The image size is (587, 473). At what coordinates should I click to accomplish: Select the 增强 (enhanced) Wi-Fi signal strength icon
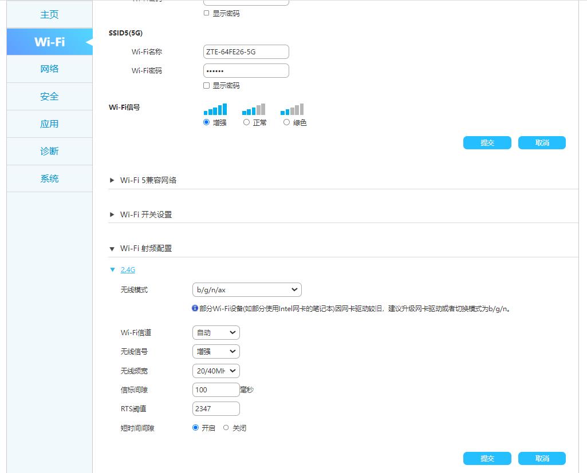(215, 109)
